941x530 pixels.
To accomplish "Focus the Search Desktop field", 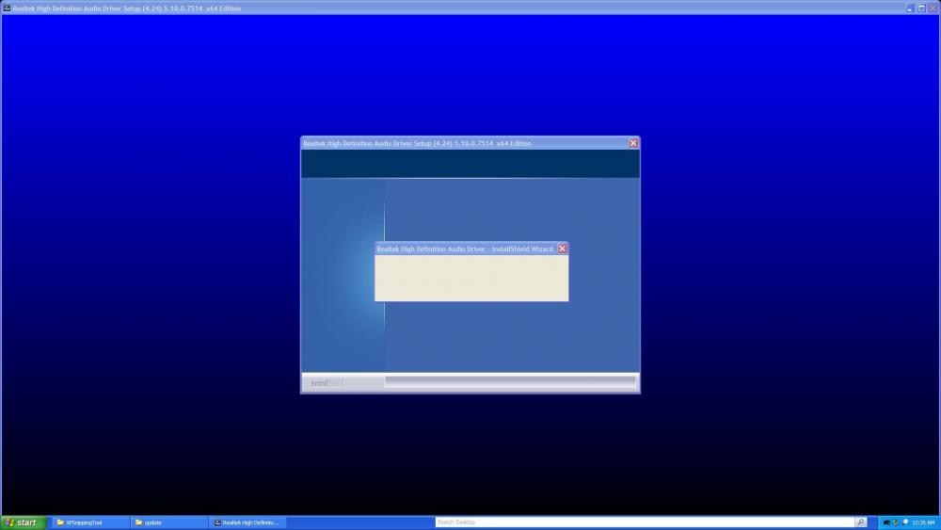I will click(x=645, y=522).
